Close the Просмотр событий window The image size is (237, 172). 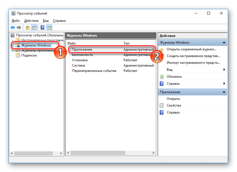(221, 13)
